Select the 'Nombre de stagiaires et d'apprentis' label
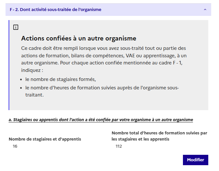 [45, 139]
